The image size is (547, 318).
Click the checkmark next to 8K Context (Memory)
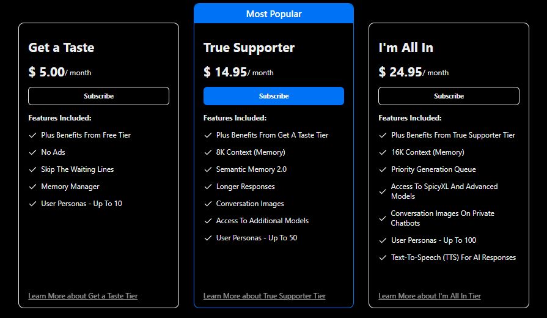(208, 152)
